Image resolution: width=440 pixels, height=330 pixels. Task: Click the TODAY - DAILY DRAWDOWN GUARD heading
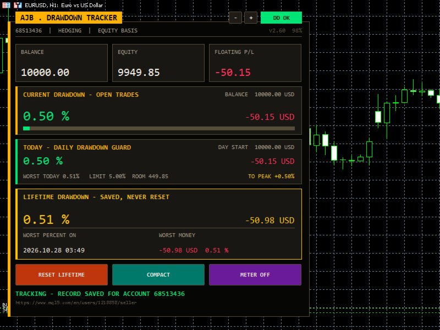point(77,147)
